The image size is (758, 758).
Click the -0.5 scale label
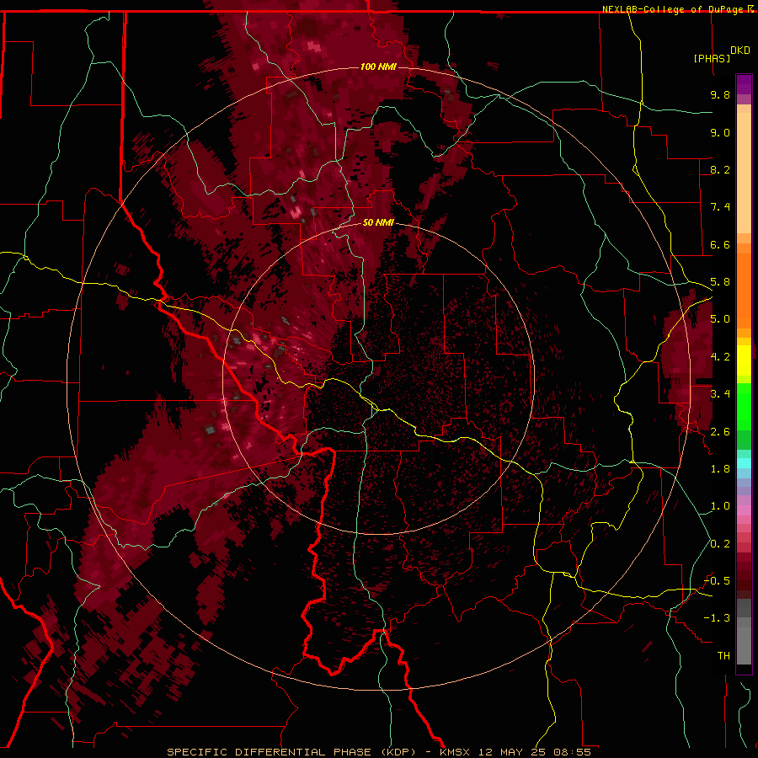718,581
